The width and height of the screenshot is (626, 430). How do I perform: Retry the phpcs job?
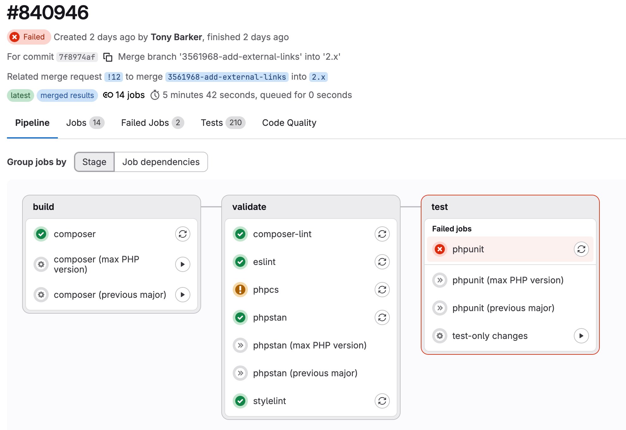click(x=382, y=290)
